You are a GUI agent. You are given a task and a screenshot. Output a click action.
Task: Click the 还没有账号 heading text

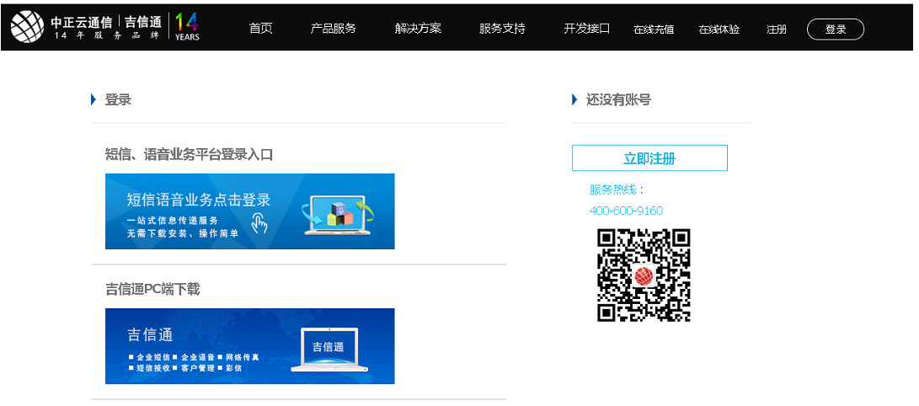click(x=618, y=99)
